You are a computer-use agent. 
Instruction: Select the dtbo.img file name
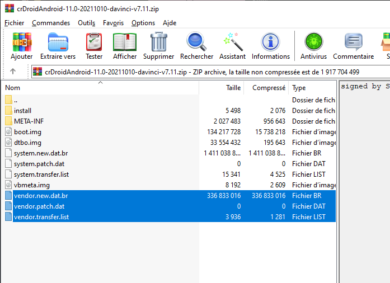(27, 143)
